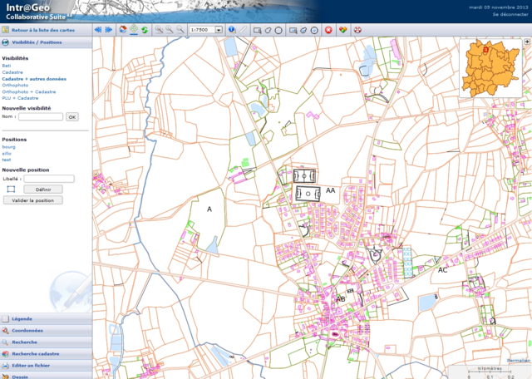Select by polygon tool

point(268,30)
